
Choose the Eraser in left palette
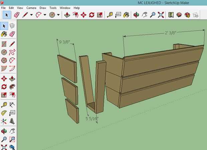(x=12, y=34)
